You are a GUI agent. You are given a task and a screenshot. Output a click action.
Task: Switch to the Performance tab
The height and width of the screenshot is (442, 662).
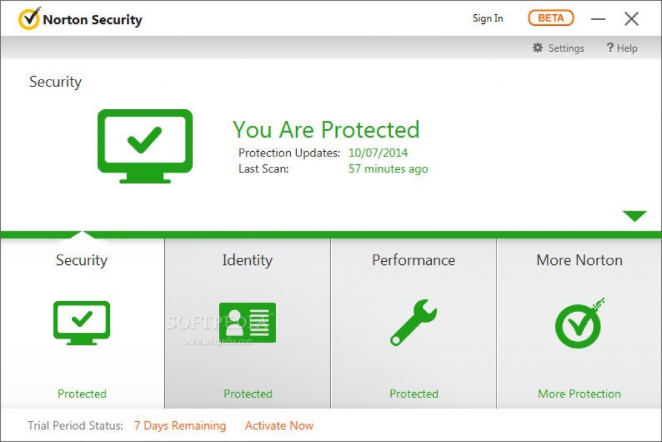pyautogui.click(x=413, y=260)
